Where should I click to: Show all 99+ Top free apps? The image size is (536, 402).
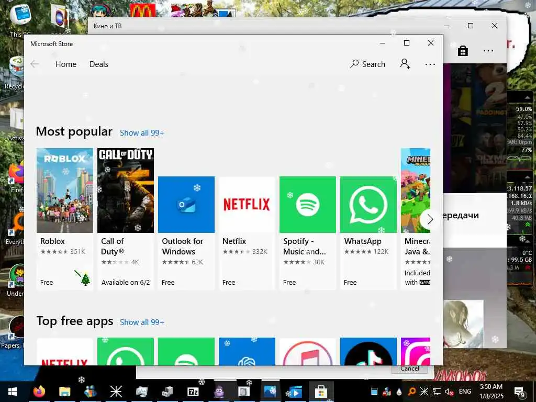(x=142, y=322)
